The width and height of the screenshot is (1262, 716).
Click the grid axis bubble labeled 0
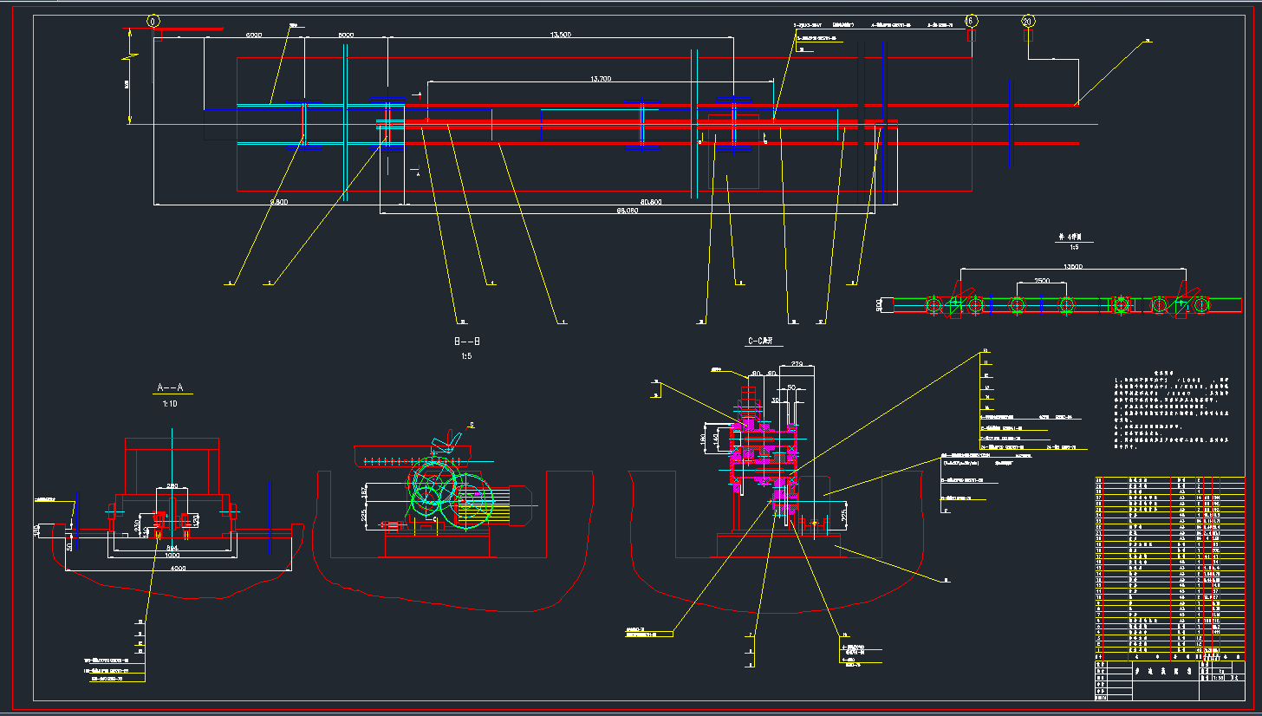153,21
